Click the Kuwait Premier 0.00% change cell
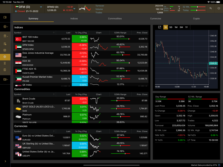 (x=80, y=79)
